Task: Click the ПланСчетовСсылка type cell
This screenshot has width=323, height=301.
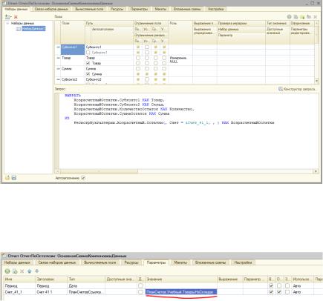Action: tap(86, 292)
